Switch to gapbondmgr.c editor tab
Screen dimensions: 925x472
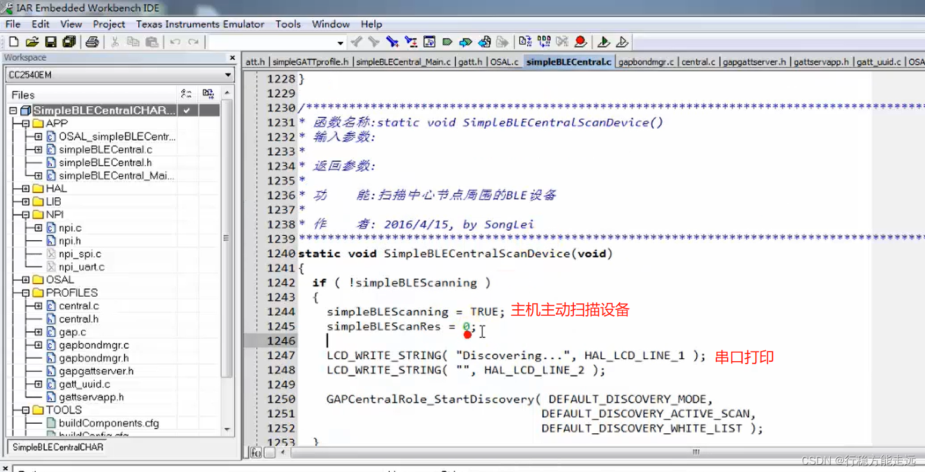646,62
